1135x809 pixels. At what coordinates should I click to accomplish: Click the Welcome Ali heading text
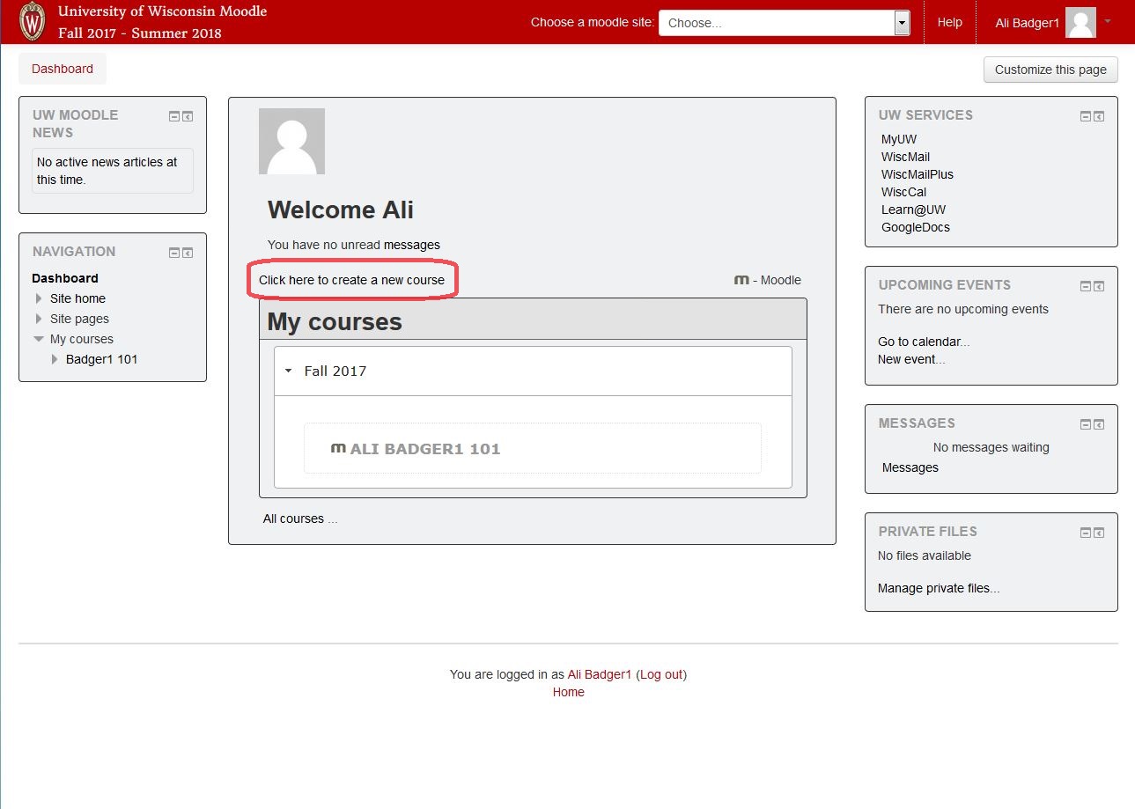point(341,210)
